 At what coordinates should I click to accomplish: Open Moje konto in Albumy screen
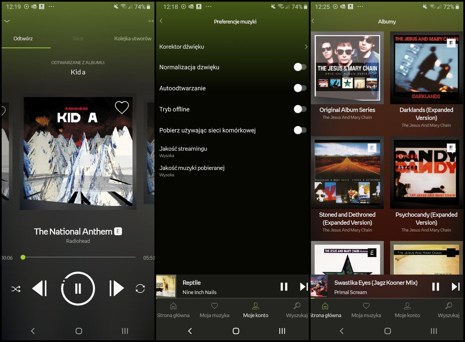(x=407, y=310)
